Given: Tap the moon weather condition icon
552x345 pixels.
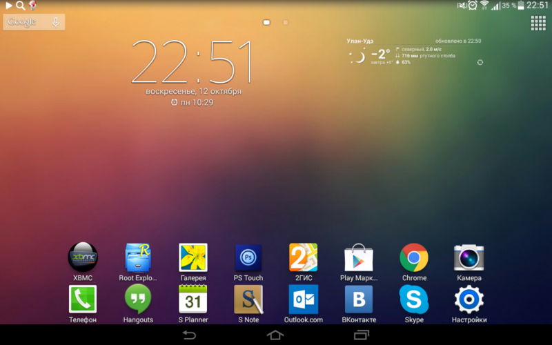Looking at the screenshot, I should [357, 57].
